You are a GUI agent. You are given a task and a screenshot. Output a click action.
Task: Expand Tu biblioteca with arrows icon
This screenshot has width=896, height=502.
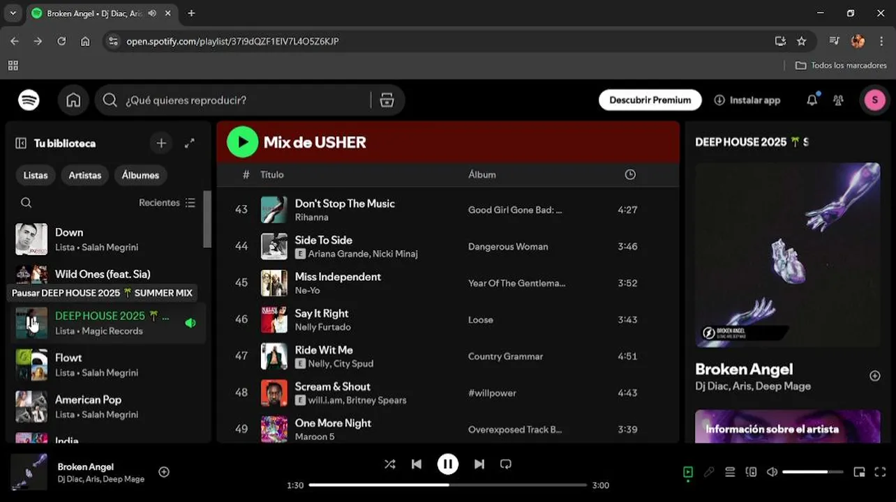coord(189,143)
